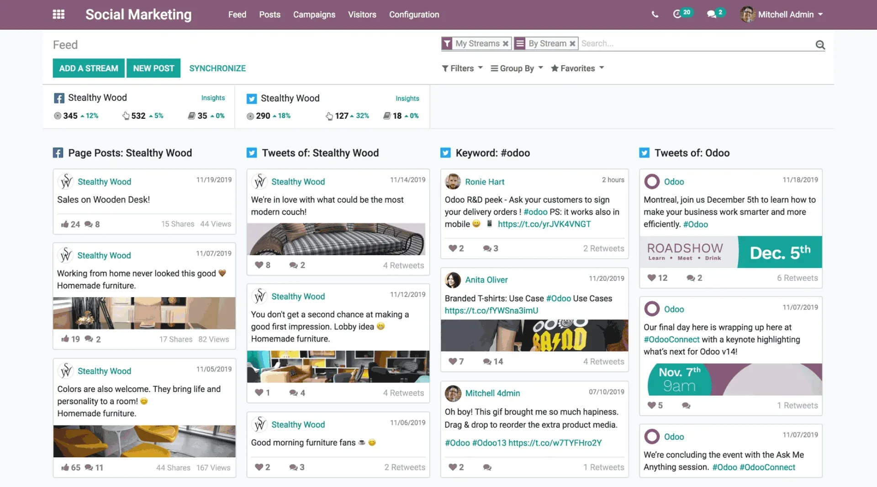The height and width of the screenshot is (487, 877).
Task: Open the yellow chairs post image
Action: (x=144, y=441)
